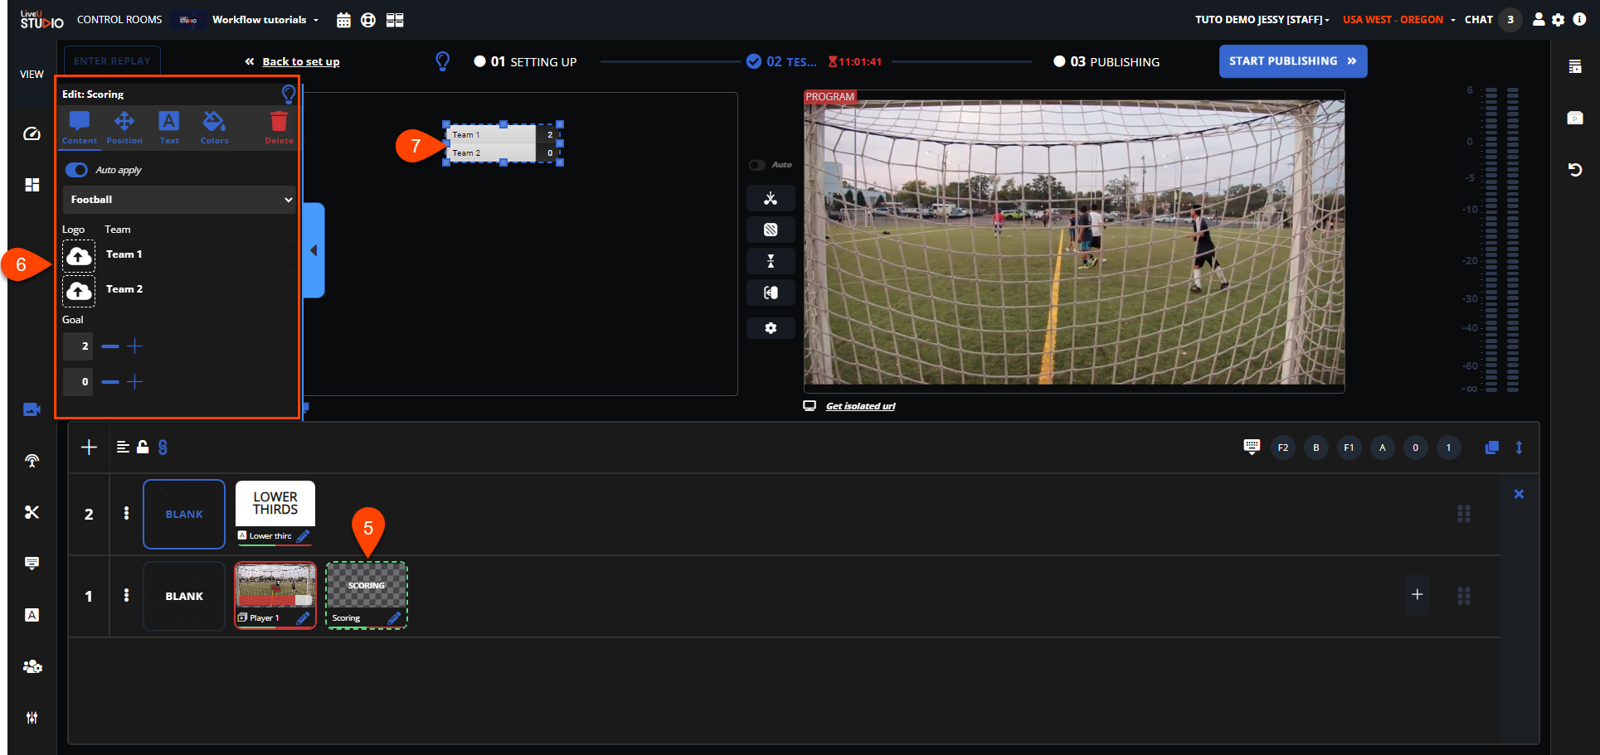Upload a logo for Team 1
This screenshot has height=755, width=1600.
79,256
